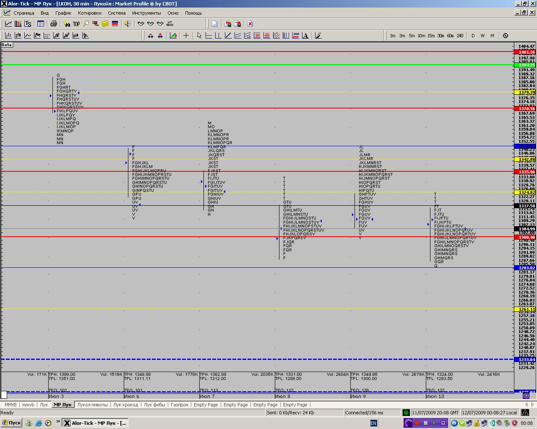Select the crosshair cursor tool

tap(186, 36)
